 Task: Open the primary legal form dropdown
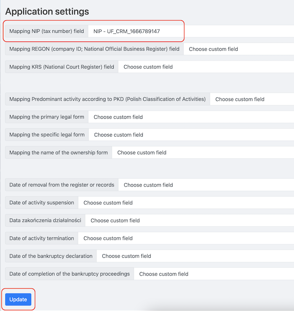[x=190, y=117]
